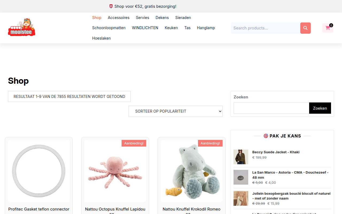Select Dekens in navigation
The width and height of the screenshot is (342, 214).
(162, 18)
